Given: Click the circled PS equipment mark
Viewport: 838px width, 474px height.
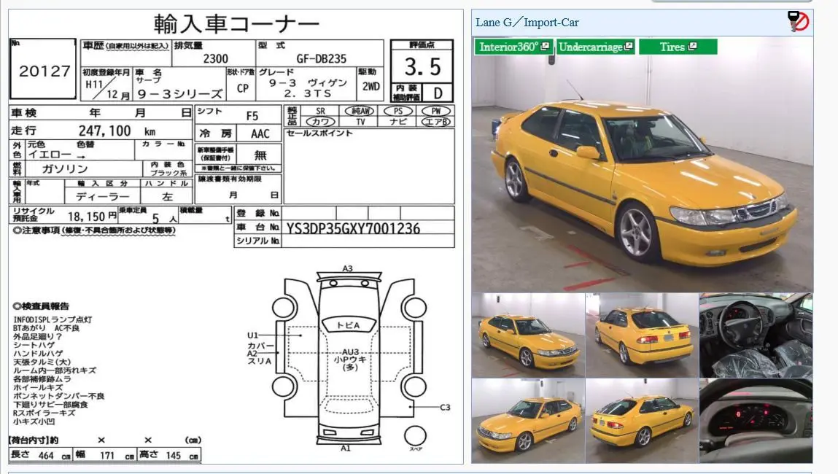Looking at the screenshot, I should pos(398,111).
